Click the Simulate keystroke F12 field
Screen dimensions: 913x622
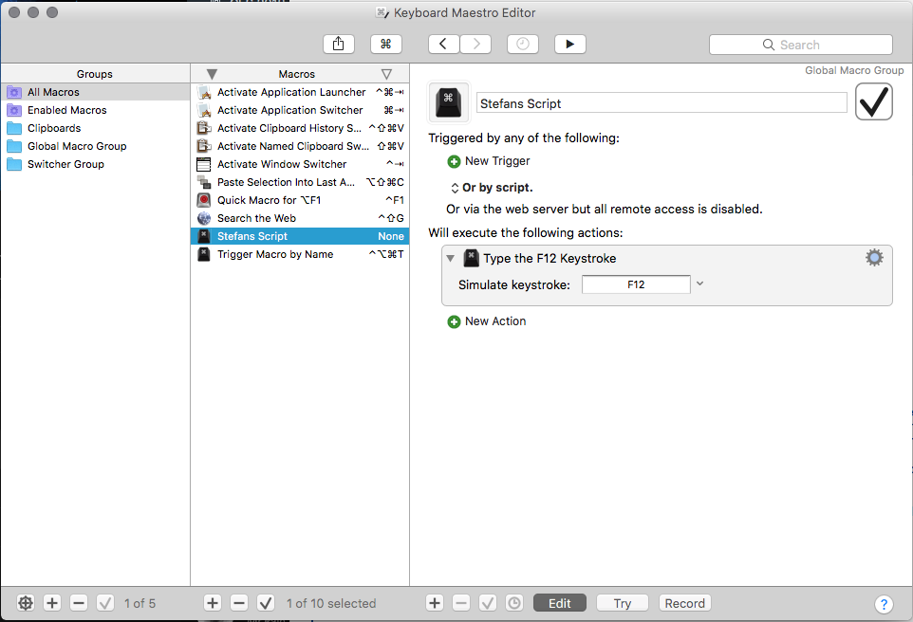click(x=636, y=284)
